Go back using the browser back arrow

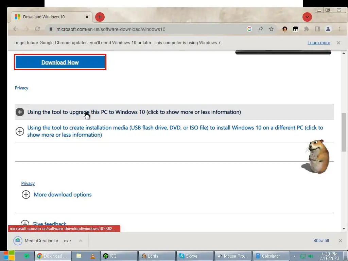click(16, 29)
